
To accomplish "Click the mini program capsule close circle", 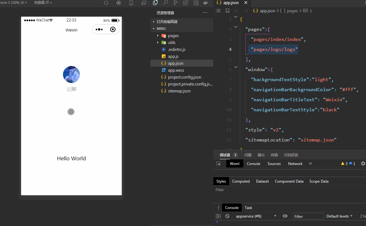I will 113,29.
